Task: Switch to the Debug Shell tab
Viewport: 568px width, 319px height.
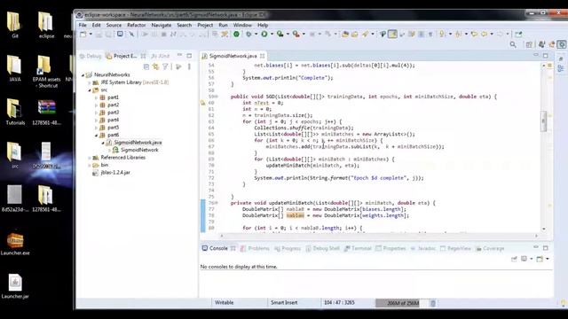Action: (323, 248)
